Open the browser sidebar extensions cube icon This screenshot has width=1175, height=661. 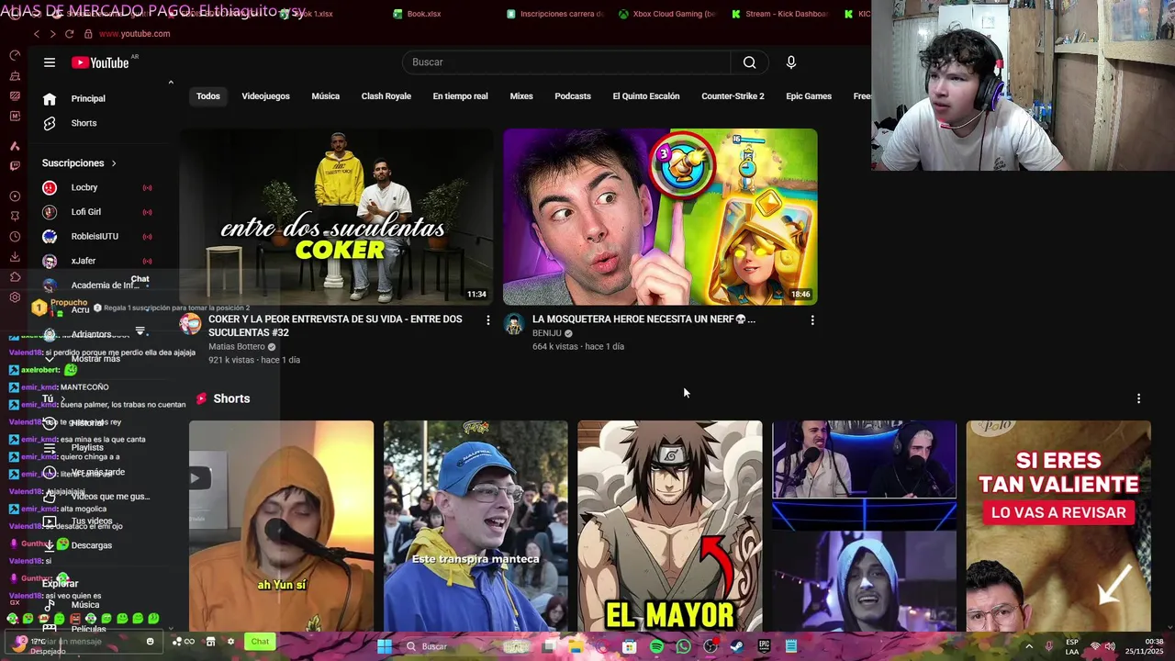pyautogui.click(x=15, y=277)
